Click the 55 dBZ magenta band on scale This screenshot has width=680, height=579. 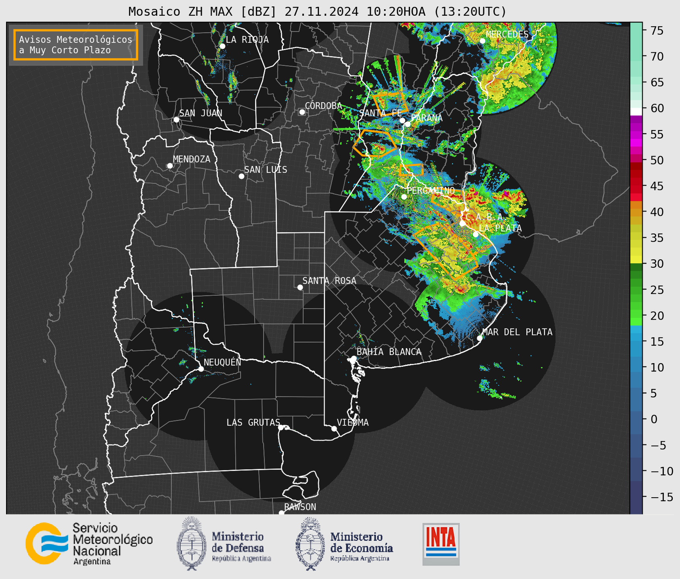[x=636, y=134]
